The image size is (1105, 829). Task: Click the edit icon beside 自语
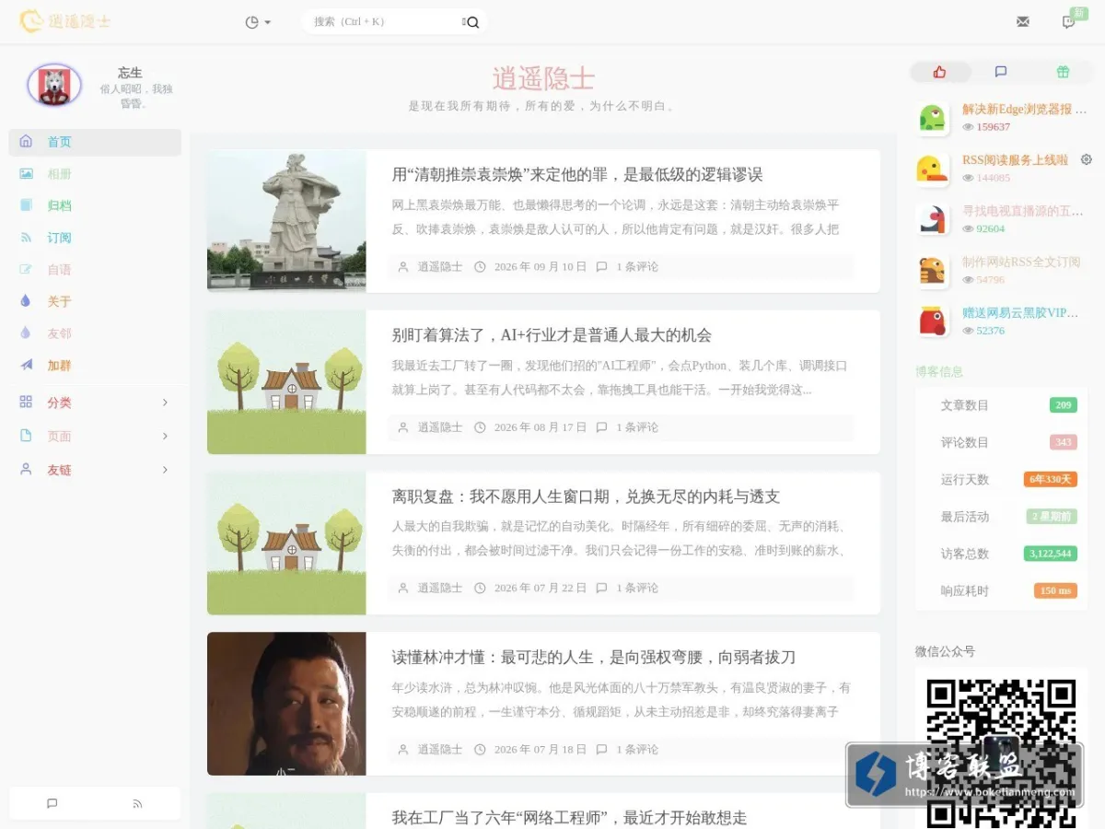pos(26,269)
